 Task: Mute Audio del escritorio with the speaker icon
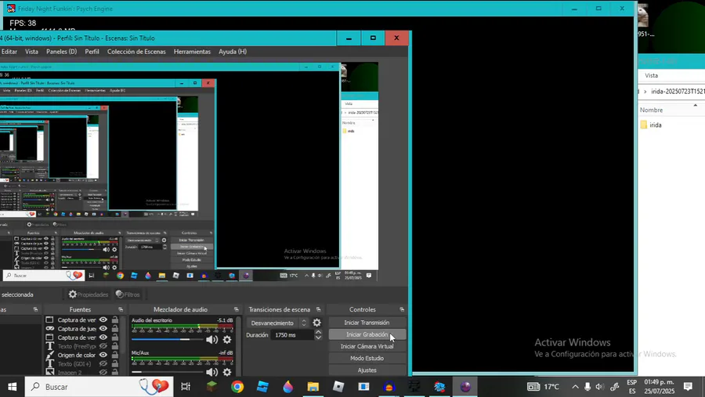click(x=211, y=340)
